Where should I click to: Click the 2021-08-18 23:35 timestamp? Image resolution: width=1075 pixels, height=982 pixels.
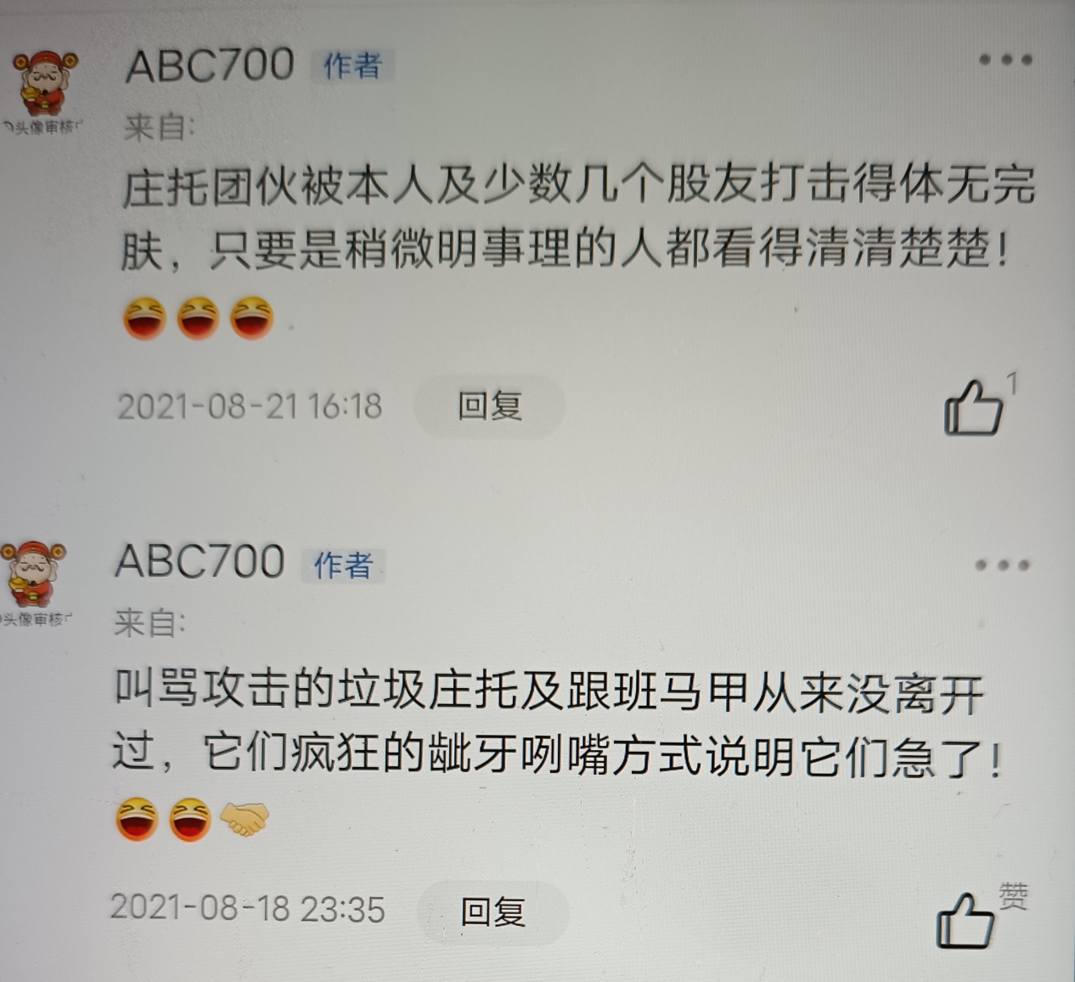pos(247,908)
